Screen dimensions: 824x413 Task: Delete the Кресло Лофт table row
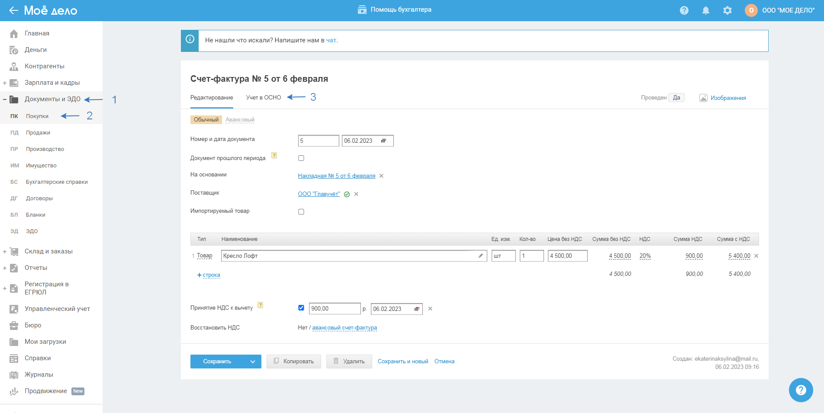pos(756,256)
